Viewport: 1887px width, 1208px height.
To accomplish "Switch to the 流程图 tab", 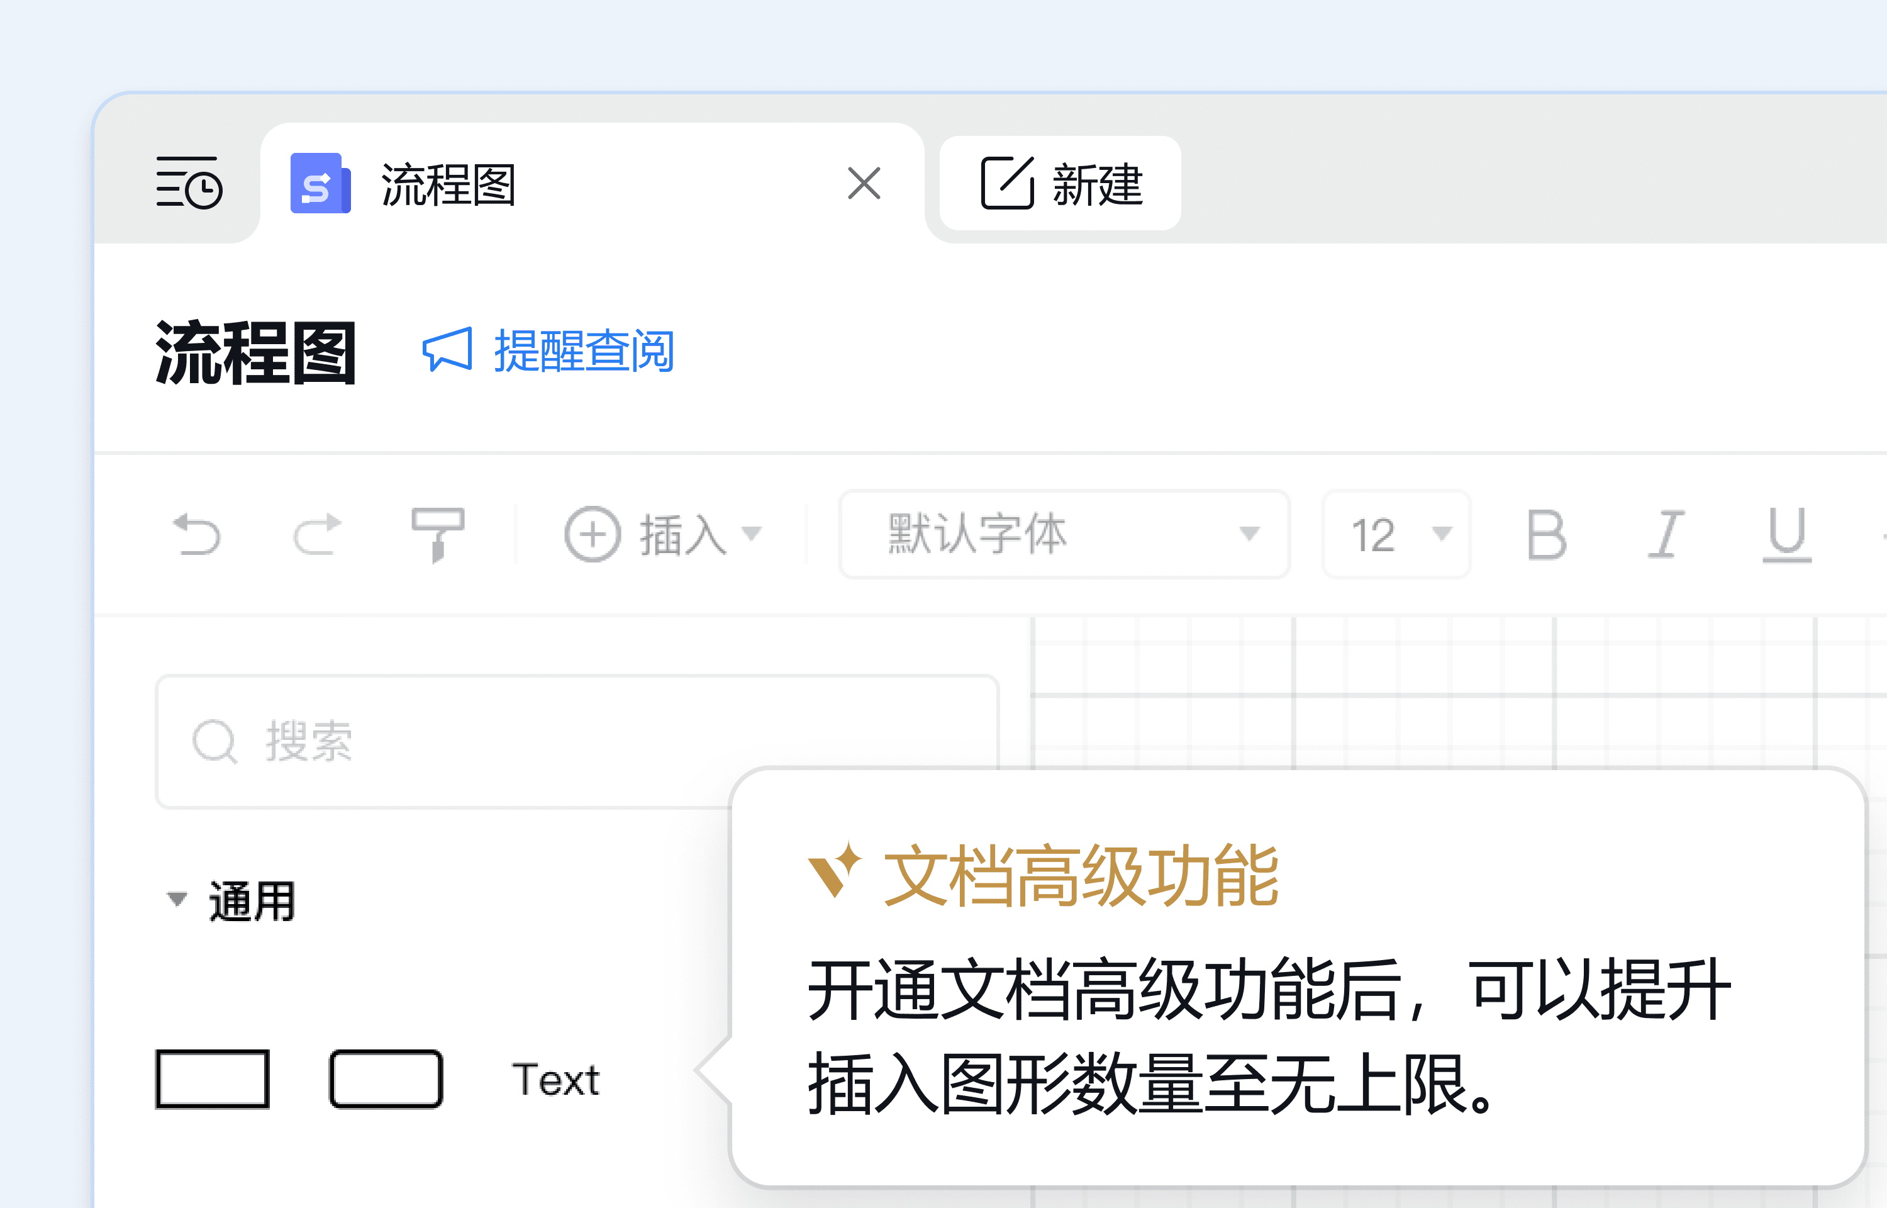I will 592,184.
